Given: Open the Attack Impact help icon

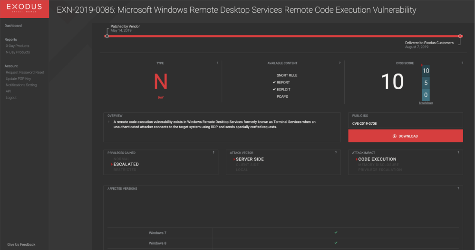Looking at the screenshot, I should (458, 153).
